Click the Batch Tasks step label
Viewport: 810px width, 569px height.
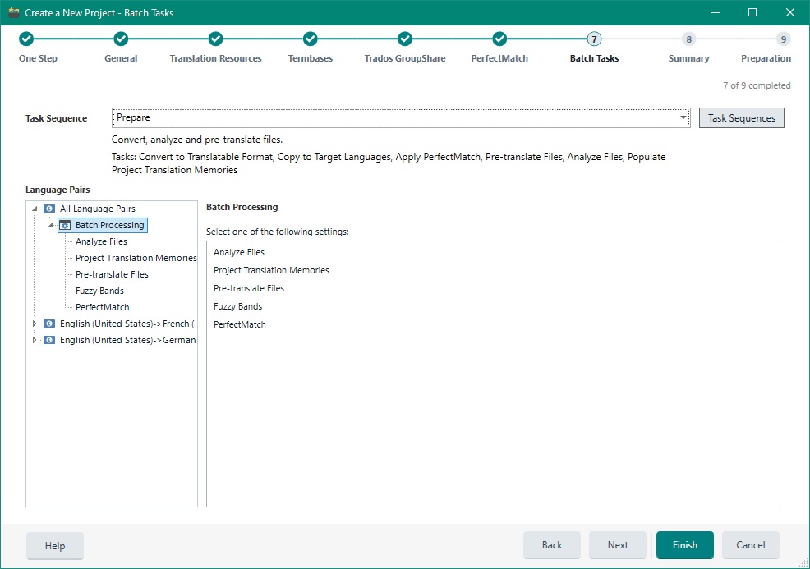[x=593, y=58]
